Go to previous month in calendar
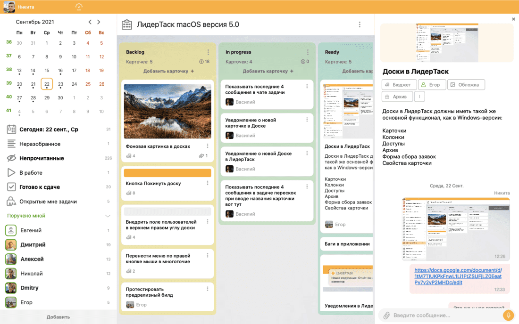 click(x=90, y=22)
